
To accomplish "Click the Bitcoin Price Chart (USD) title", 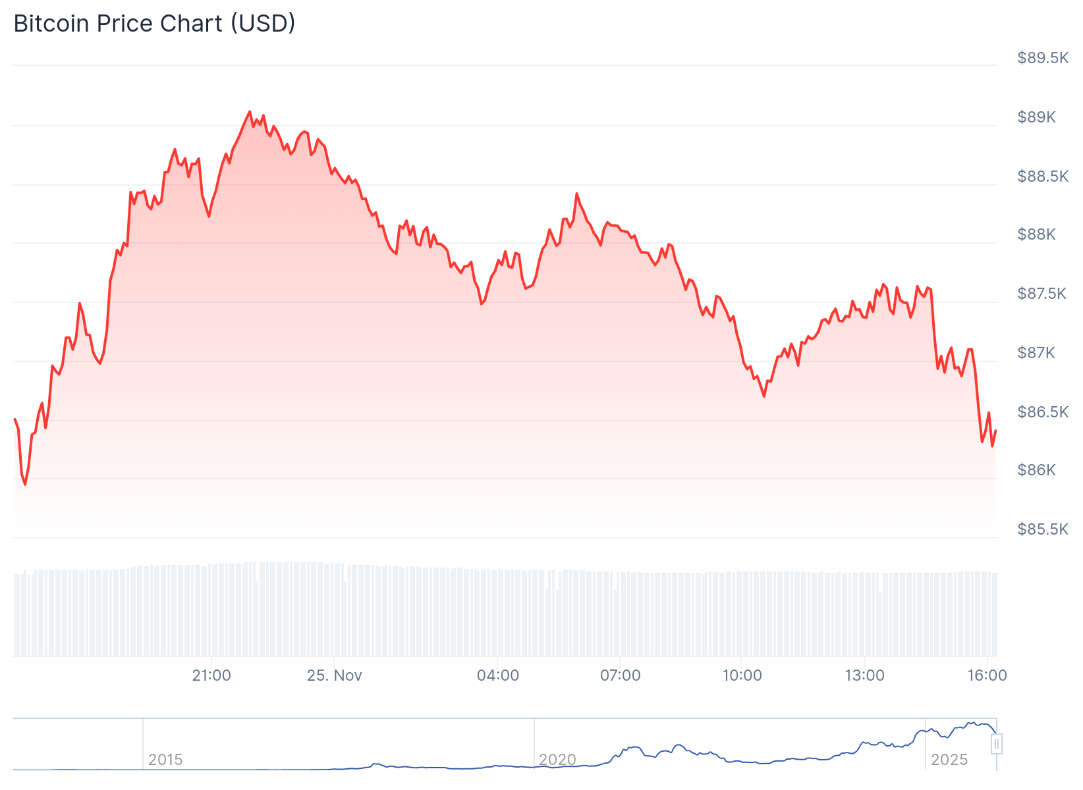I will click(155, 24).
